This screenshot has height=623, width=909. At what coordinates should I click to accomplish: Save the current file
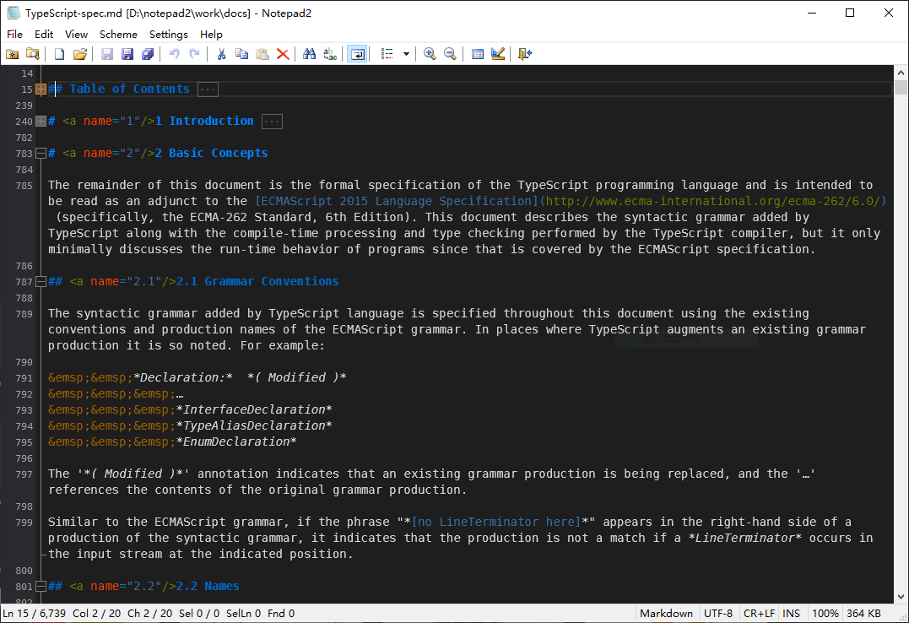(107, 53)
